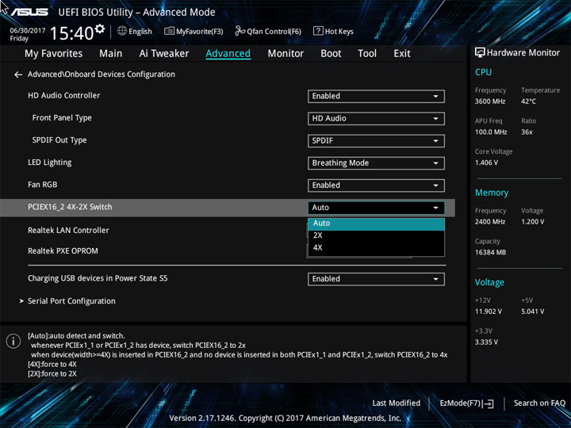
Task: Click the back arrow to Advanced menu
Action: point(18,75)
